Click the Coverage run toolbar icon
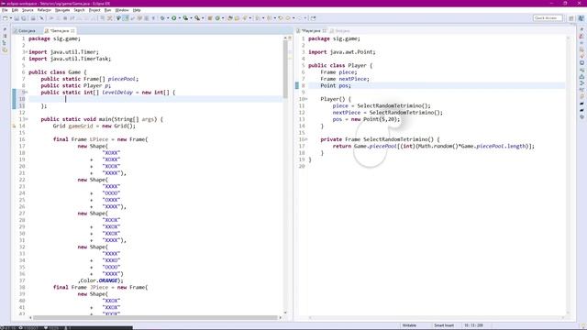 185,18
